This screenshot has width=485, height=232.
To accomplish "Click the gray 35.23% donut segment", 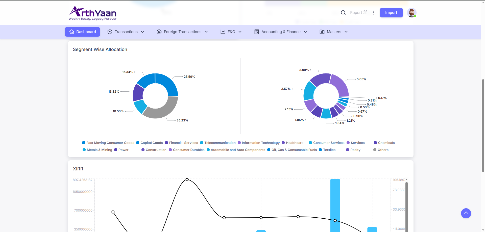I will pyautogui.click(x=164, y=110).
